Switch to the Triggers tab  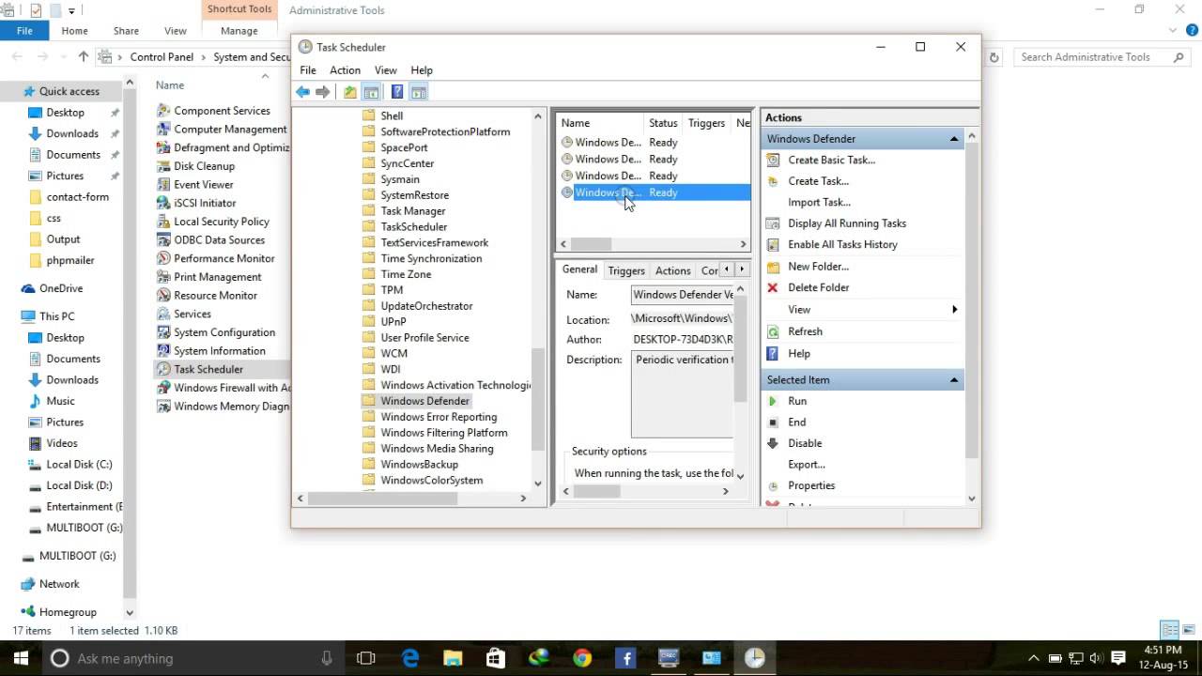(626, 270)
